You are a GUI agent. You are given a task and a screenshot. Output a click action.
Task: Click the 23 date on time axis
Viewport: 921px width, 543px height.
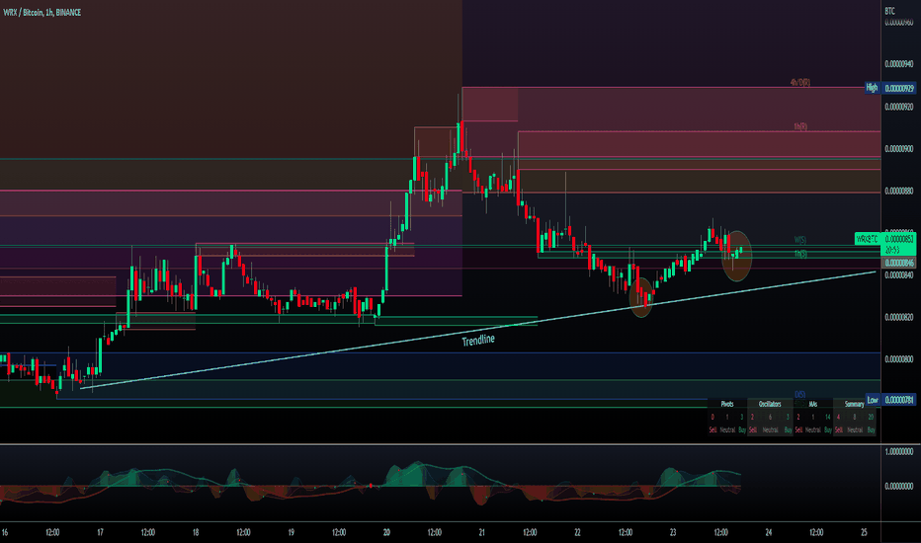point(673,532)
